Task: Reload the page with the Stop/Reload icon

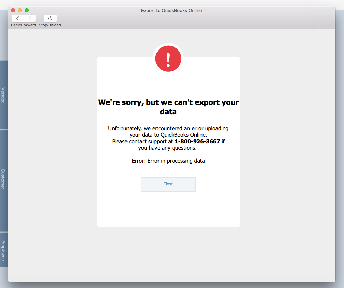Action: [50, 18]
